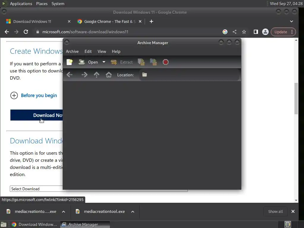Click the Download Now button
This screenshot has height=228, width=304.
point(37,115)
